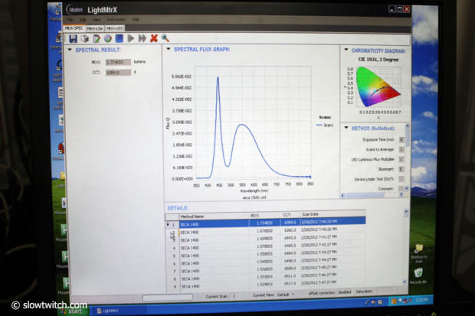
Task: Open the magnifier zoom tool icon
Action: 165,38
